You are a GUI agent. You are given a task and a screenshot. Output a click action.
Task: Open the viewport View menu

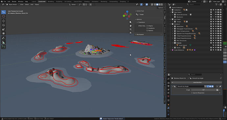pyautogui.click(x=22, y=5)
